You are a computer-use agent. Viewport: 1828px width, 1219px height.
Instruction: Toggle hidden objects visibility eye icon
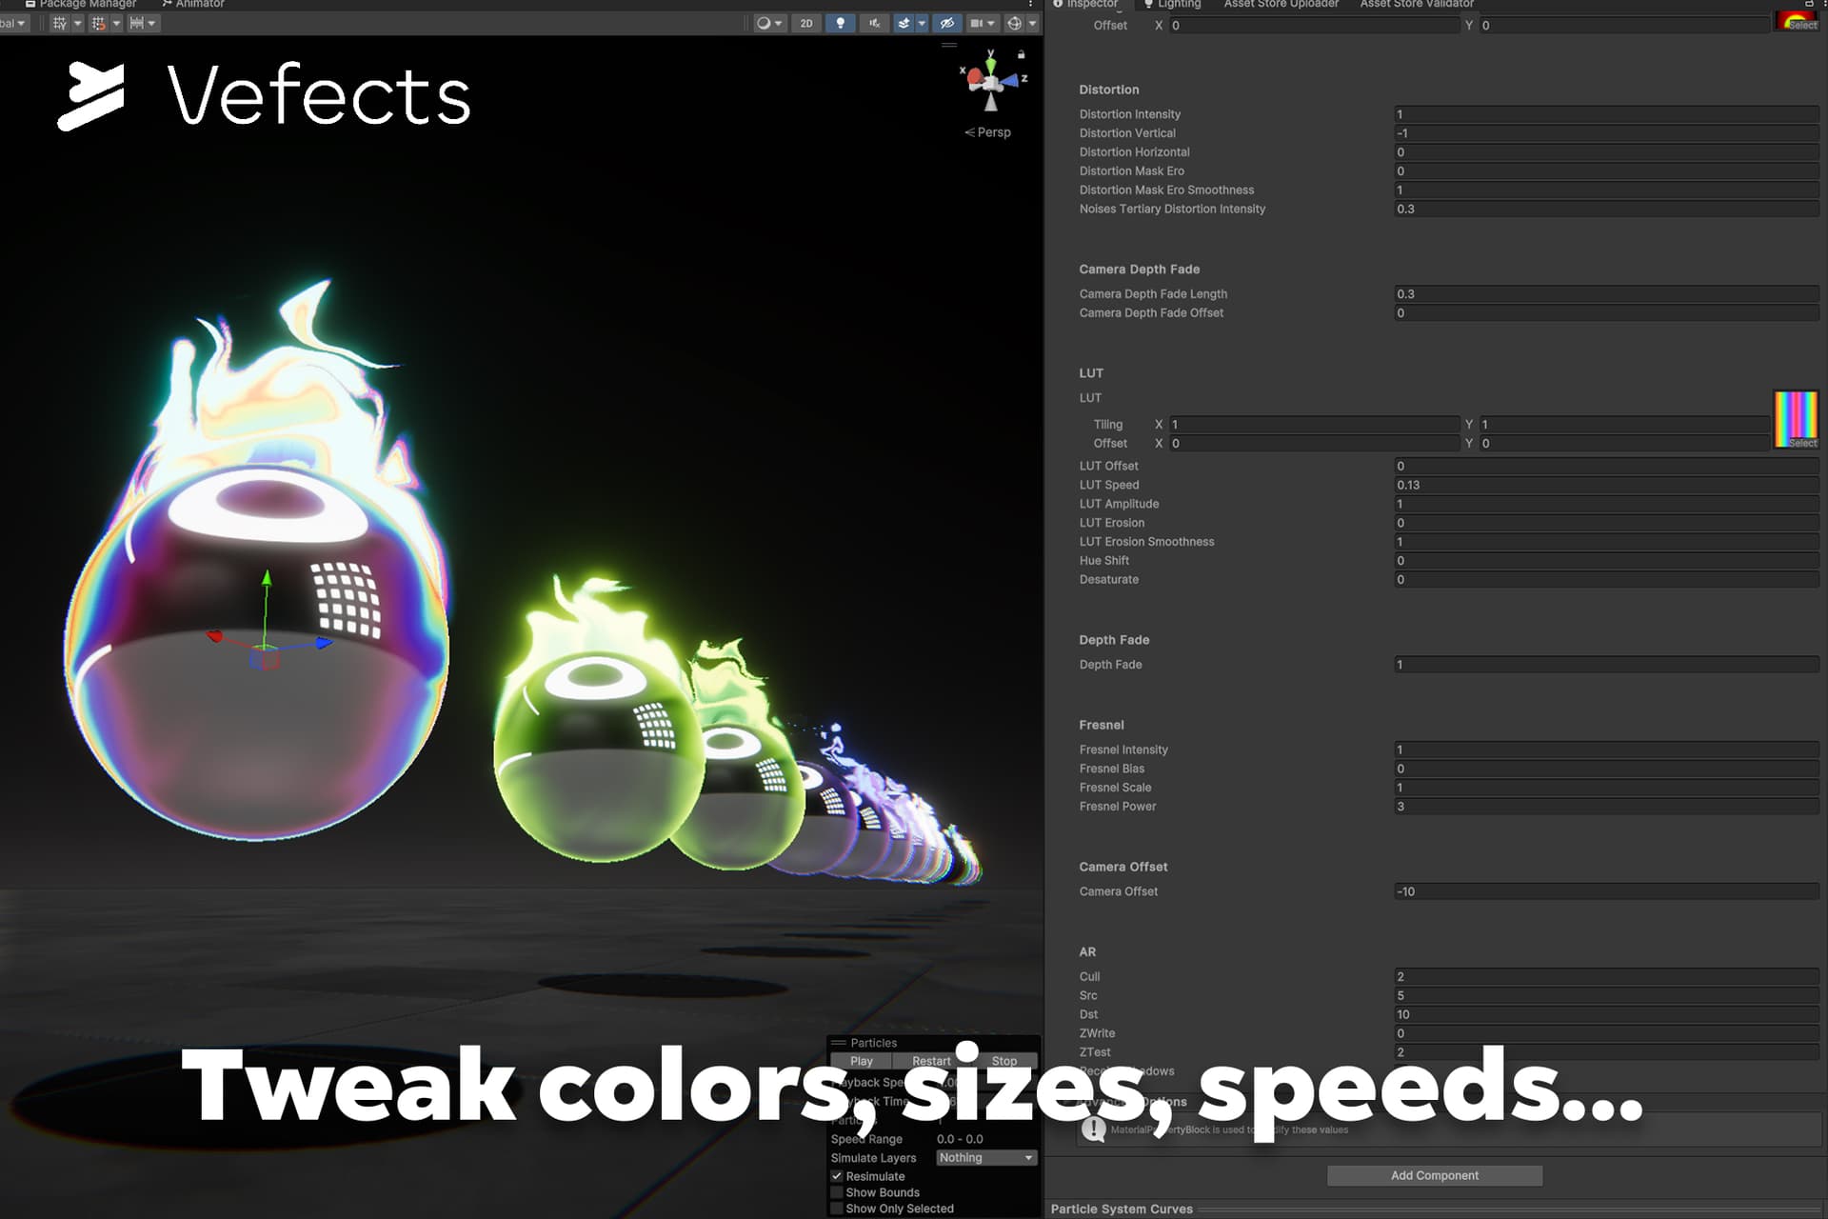click(946, 24)
